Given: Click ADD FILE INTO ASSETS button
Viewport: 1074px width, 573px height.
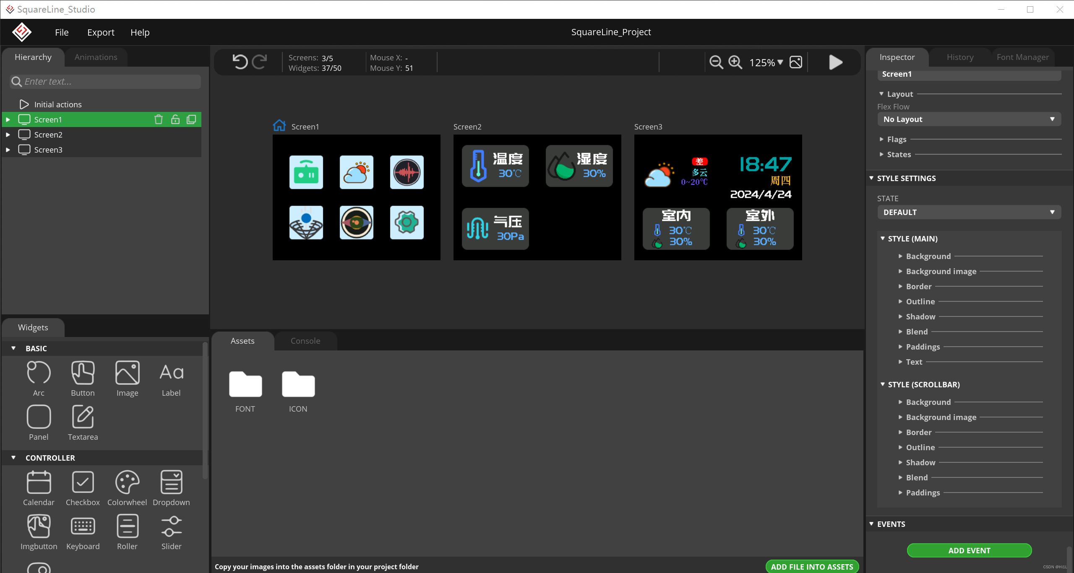Looking at the screenshot, I should pyautogui.click(x=811, y=566).
